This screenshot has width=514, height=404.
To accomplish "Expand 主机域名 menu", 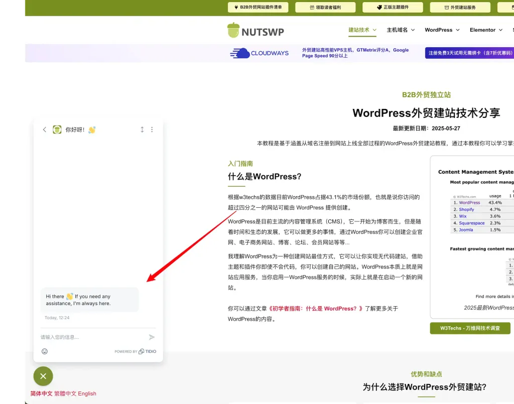I will (401, 30).
